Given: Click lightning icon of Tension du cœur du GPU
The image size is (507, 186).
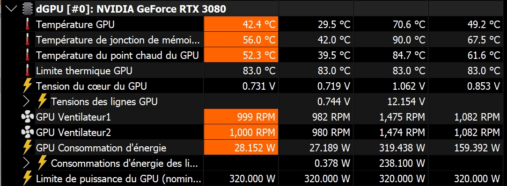Looking at the screenshot, I should [x=28, y=86].
